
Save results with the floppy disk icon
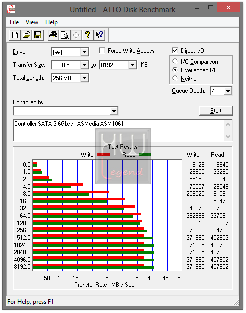38,35
